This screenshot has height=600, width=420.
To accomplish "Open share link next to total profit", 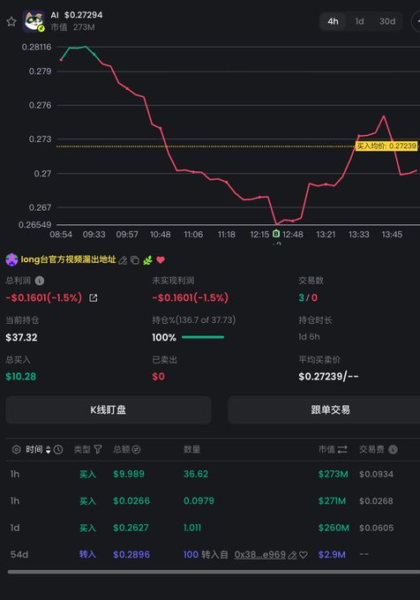I will 93,297.
